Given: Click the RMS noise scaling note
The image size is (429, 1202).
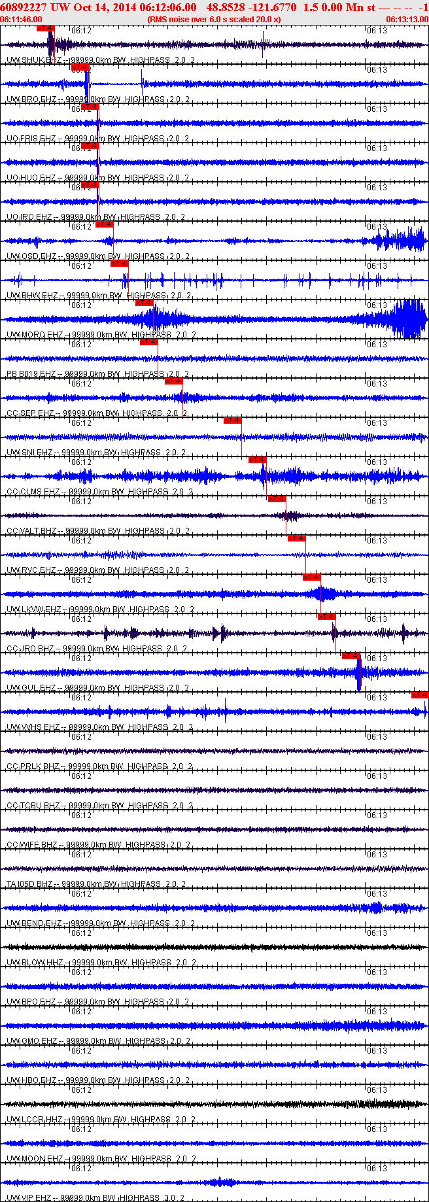Looking at the screenshot, I should pyautogui.click(x=214, y=20).
